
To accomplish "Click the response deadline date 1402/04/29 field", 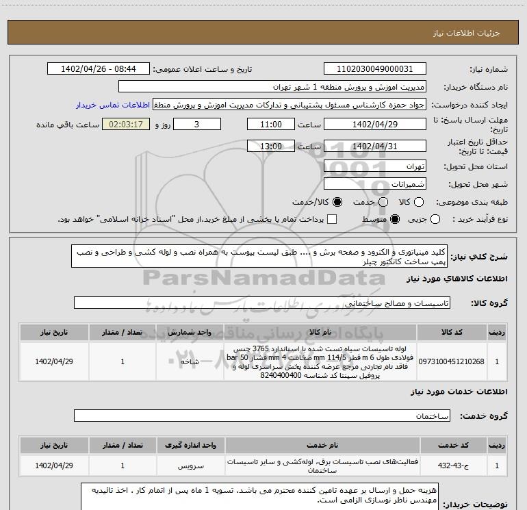I will tap(375, 124).
